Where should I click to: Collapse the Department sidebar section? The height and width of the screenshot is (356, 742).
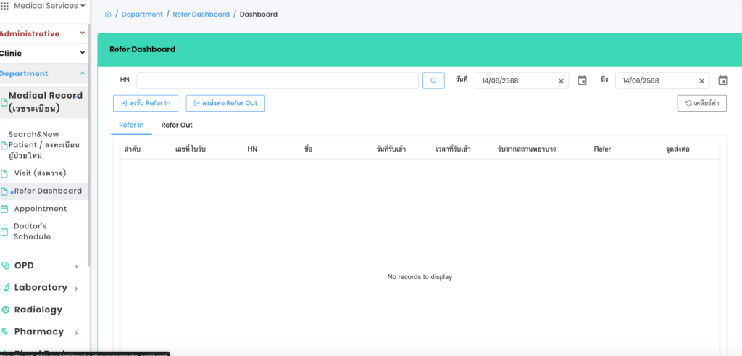click(x=82, y=73)
